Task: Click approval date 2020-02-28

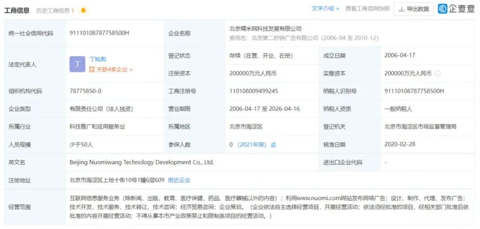Action: click(x=400, y=144)
